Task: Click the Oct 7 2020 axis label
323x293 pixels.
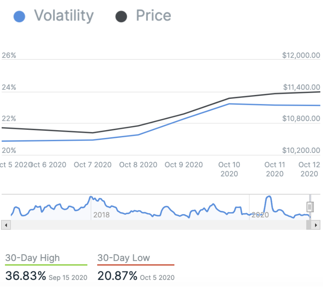Action: (93, 165)
